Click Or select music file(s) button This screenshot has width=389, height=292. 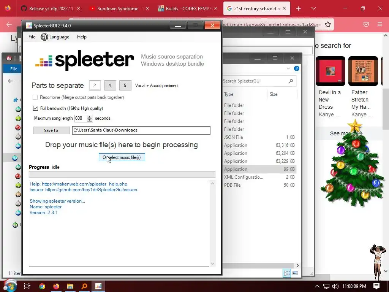click(x=122, y=157)
